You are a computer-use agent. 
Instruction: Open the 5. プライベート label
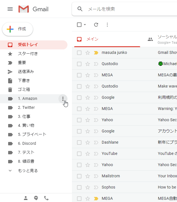tap(34, 134)
